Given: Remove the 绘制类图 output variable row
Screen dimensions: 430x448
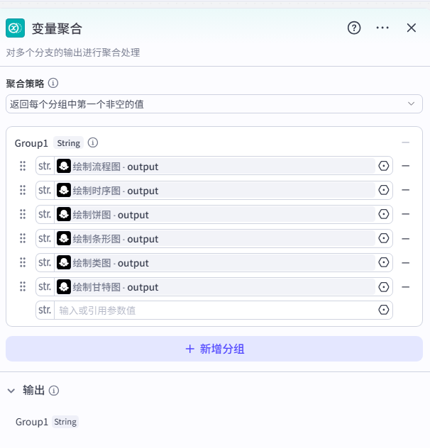Looking at the screenshot, I should point(406,262).
